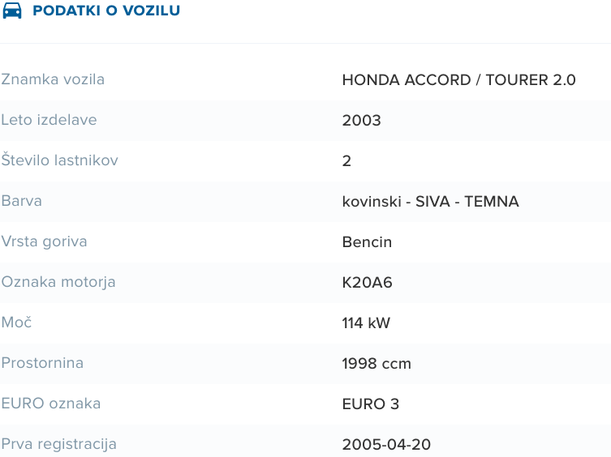
Task: Click the EURO oznaka label
Action: click(51, 404)
